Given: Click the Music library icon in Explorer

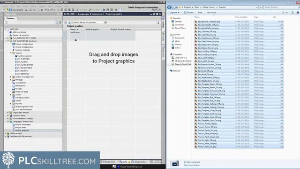Looking at the screenshot, I should (x=173, y=41).
